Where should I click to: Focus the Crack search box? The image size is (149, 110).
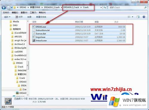(128, 7)
